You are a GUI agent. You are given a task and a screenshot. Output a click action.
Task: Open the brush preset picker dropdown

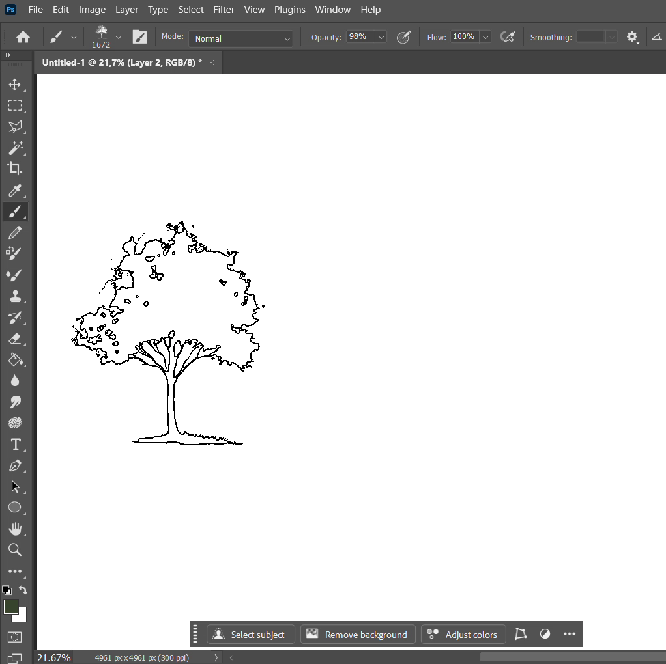click(x=118, y=37)
